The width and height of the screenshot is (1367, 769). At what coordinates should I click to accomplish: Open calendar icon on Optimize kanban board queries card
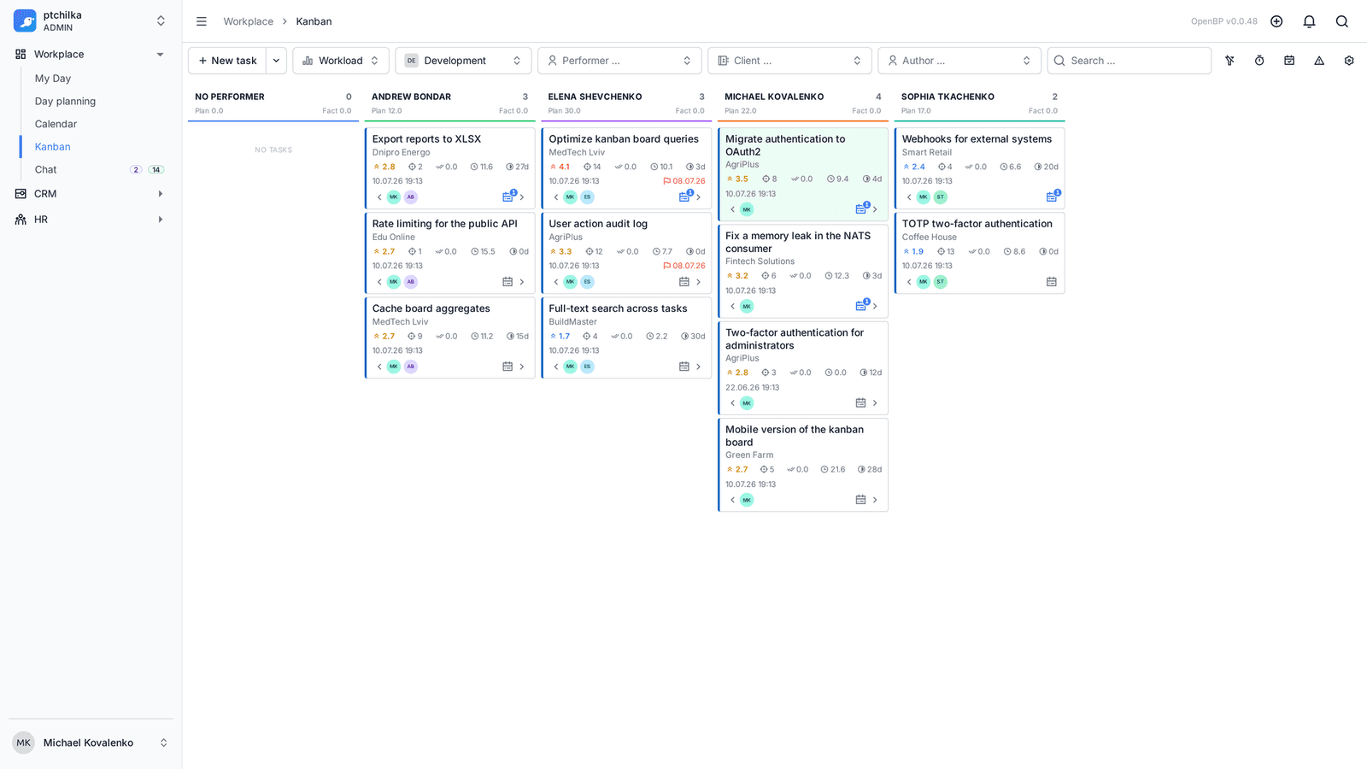pyautogui.click(x=684, y=197)
